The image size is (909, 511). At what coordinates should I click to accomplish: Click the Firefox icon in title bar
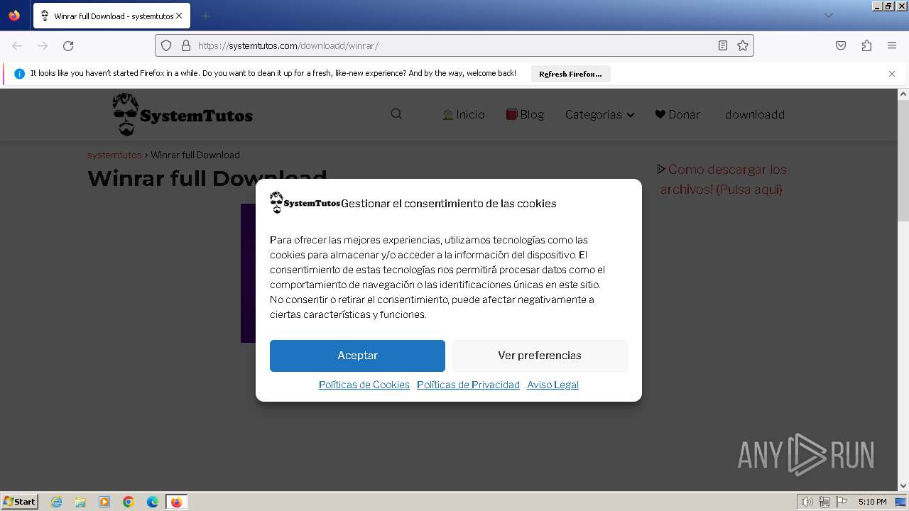14,16
